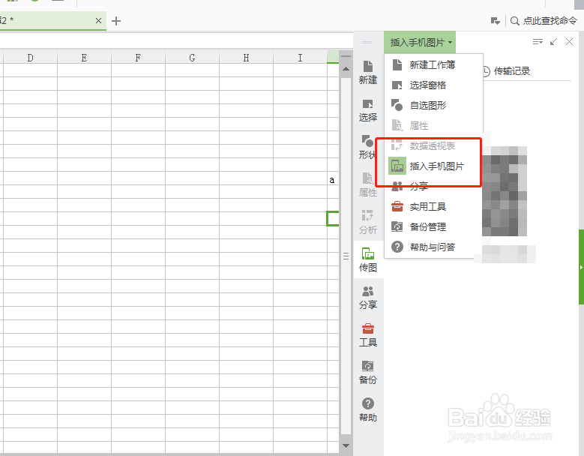The image size is (584, 456).
Task: Click the blurred phone image thumbnail
Action: coord(505,190)
